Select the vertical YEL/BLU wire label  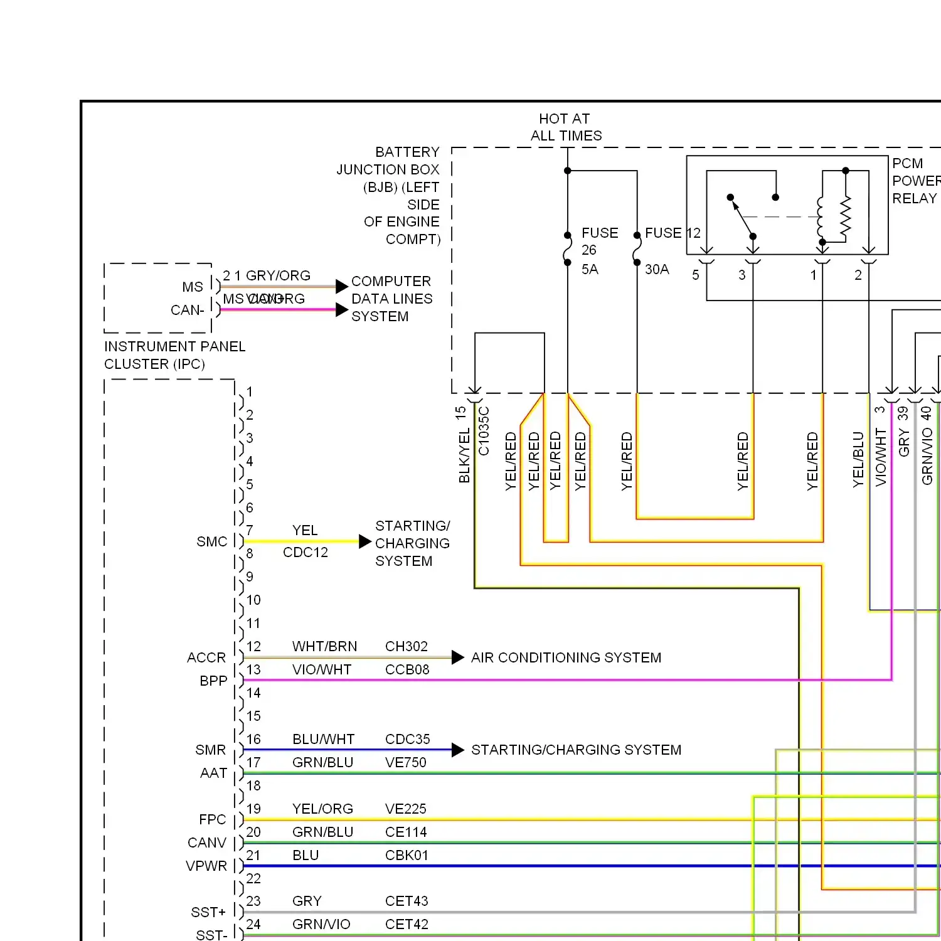coord(858,459)
